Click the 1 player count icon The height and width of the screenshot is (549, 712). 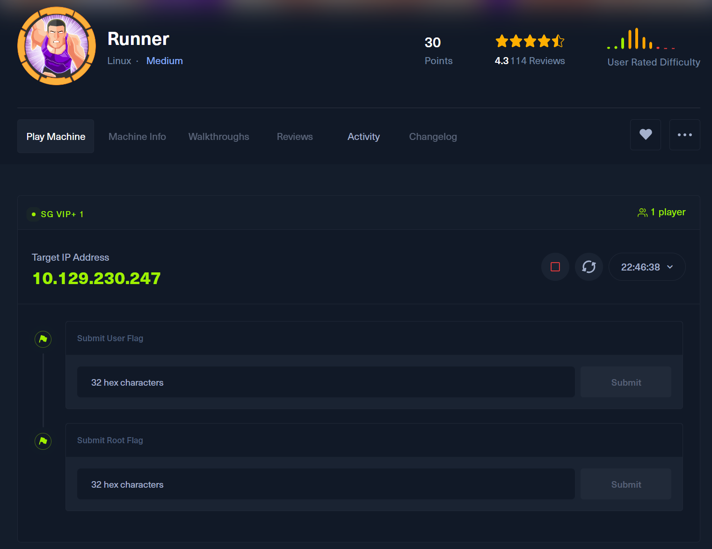[x=642, y=212]
